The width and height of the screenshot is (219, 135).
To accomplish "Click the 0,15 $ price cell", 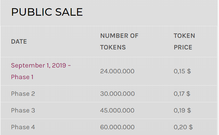I will point(182,71).
